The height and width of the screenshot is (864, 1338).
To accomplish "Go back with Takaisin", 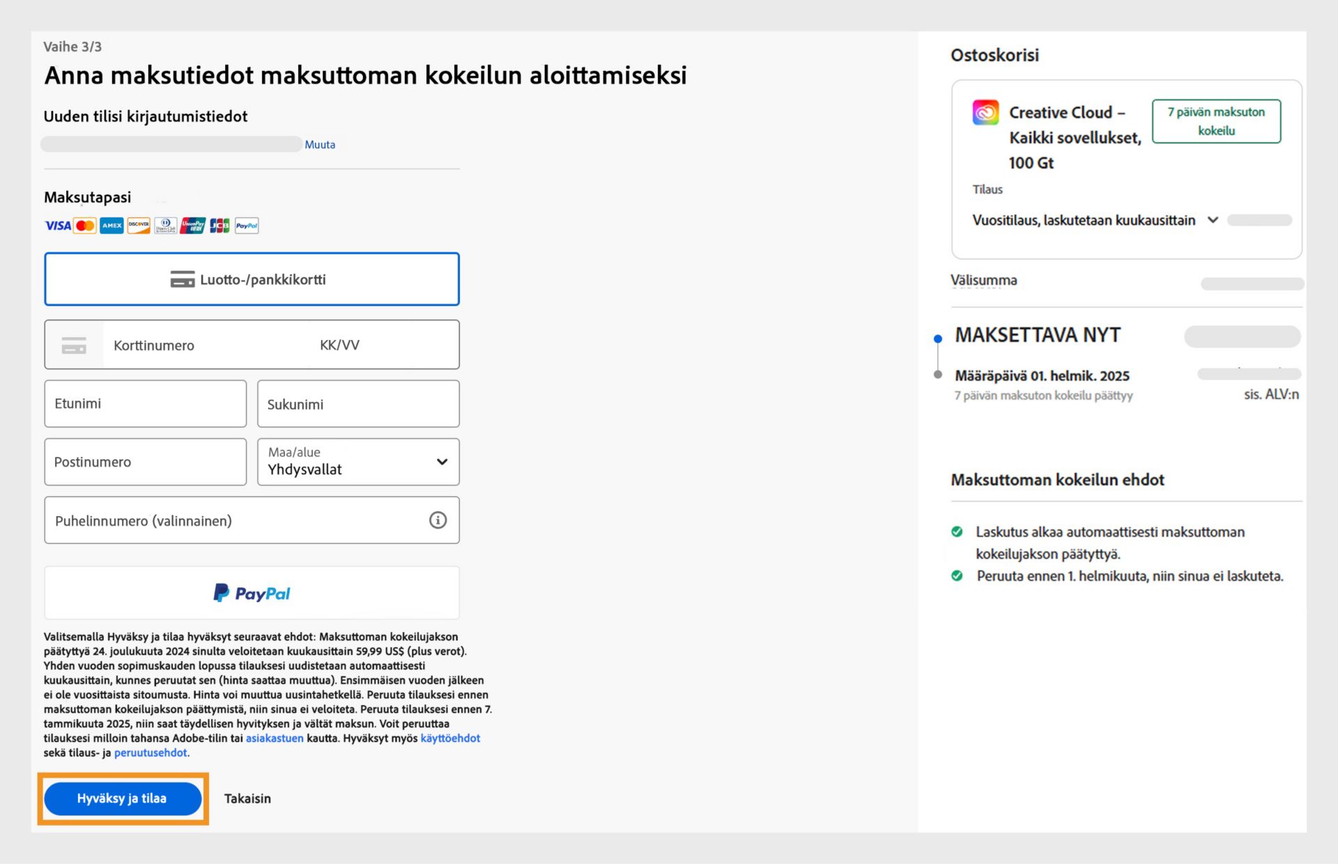I will (247, 799).
